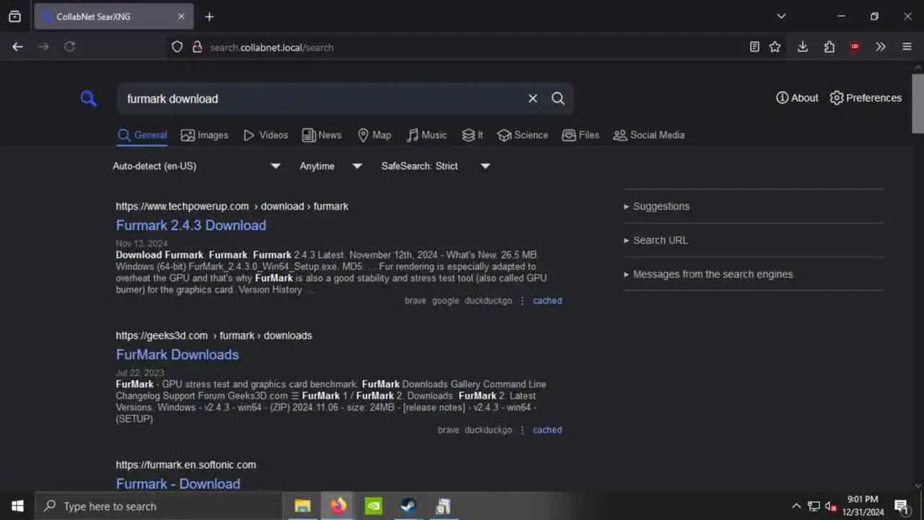924x520 pixels.
Task: Click the site security padlock icon
Action: (x=196, y=47)
